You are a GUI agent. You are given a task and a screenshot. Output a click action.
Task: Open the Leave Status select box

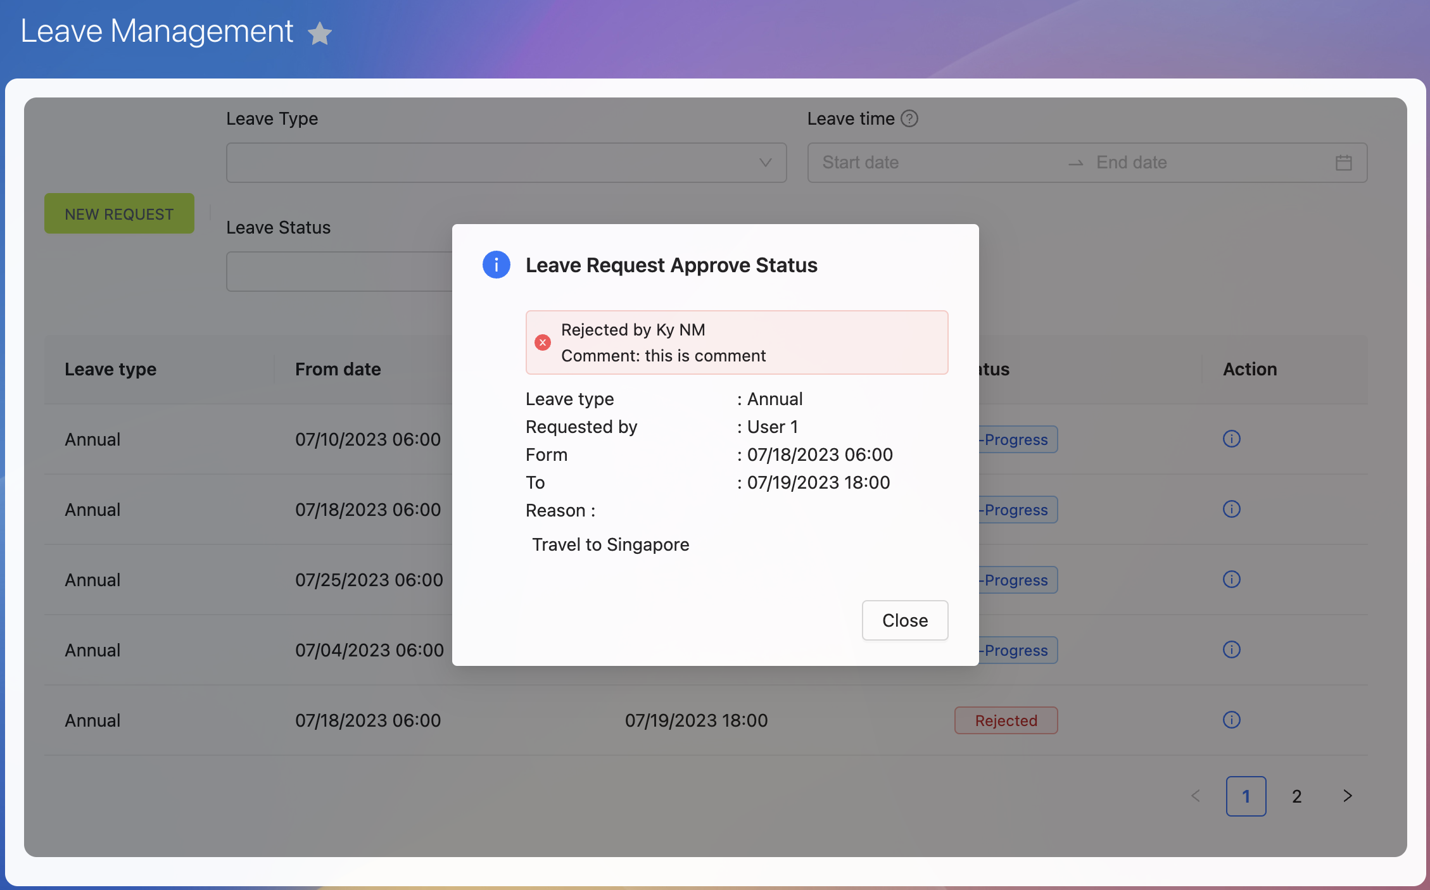pos(339,272)
